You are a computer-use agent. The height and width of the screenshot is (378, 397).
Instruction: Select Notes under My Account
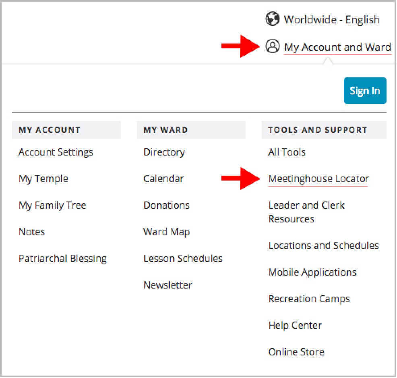[x=32, y=232]
